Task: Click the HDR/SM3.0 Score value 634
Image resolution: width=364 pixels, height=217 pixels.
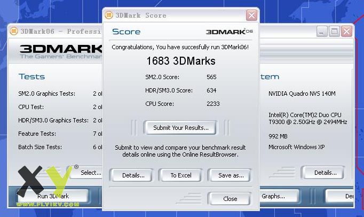Action: pos(211,90)
